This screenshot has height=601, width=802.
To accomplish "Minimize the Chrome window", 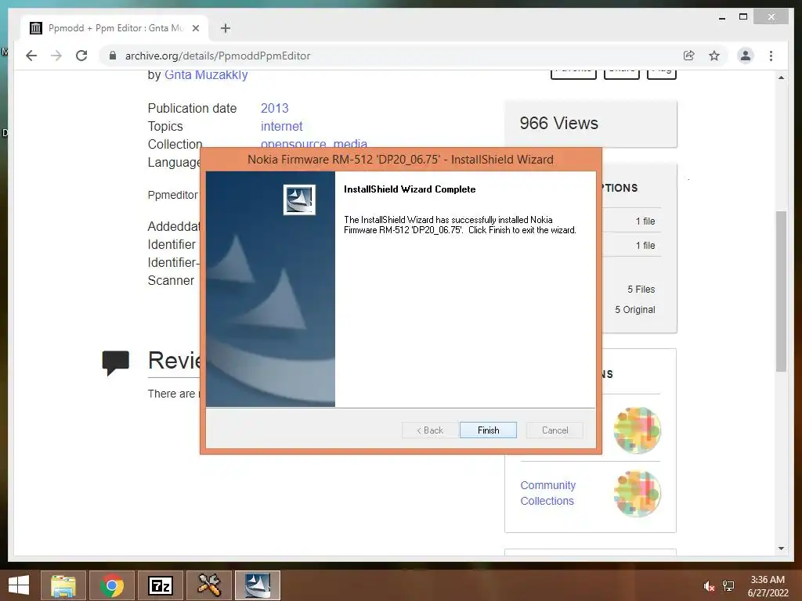I will tap(722, 17).
